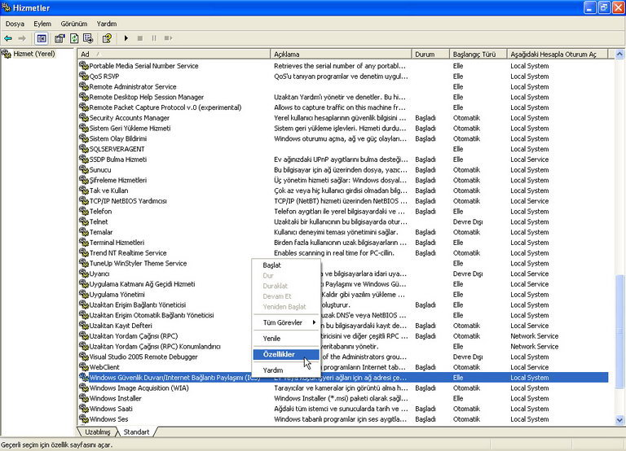Select TuneUp WinStyler Theme Service row
The width and height of the screenshot is (626, 451).
343,263
